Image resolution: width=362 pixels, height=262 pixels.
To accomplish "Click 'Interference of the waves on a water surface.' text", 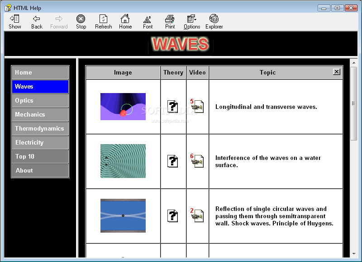I will pos(268,161).
